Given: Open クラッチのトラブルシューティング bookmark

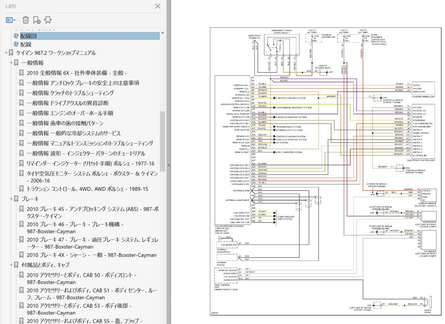Looking at the screenshot, I should tap(70, 93).
